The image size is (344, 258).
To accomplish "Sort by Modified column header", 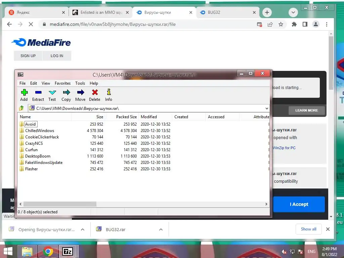I will point(155,117).
